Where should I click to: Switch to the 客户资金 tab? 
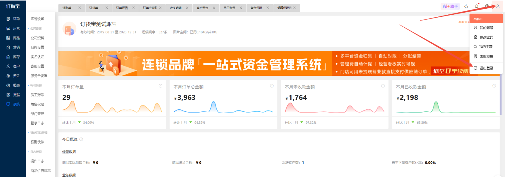click(x=203, y=8)
